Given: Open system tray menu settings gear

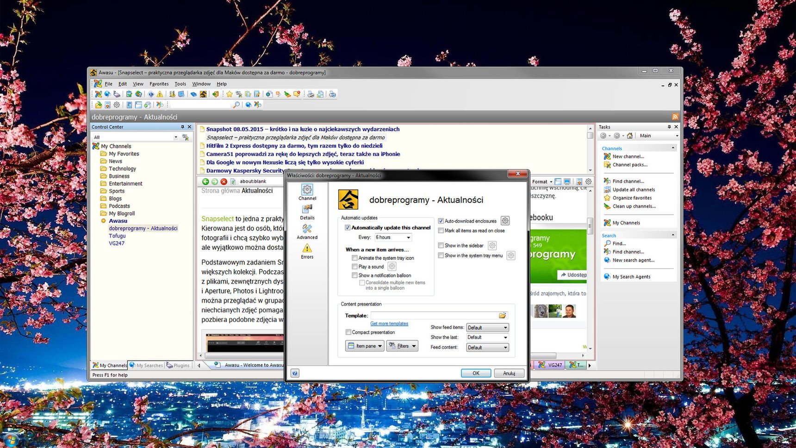Looking at the screenshot, I should point(510,255).
